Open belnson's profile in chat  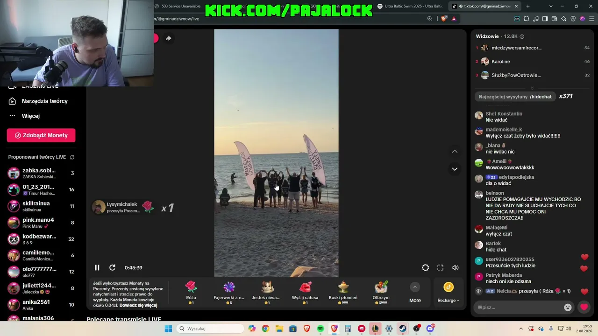click(x=495, y=193)
